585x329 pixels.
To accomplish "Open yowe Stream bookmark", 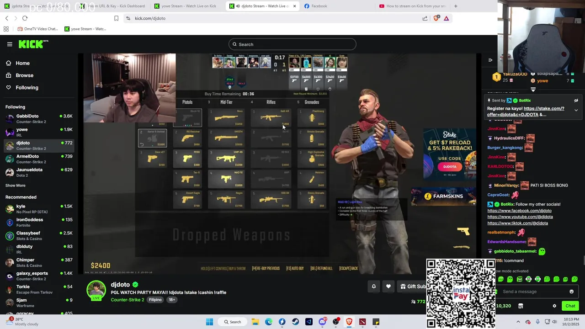I will pyautogui.click(x=85, y=29).
